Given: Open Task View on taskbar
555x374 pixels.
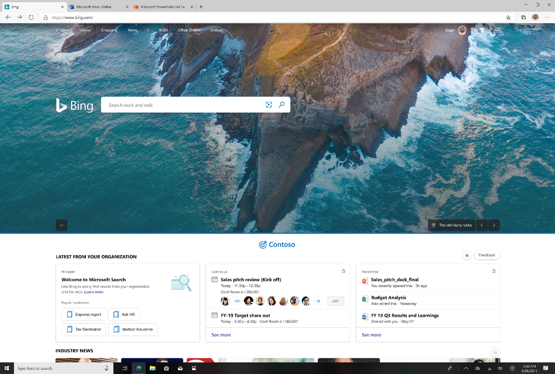Looking at the screenshot, I should point(124,368).
